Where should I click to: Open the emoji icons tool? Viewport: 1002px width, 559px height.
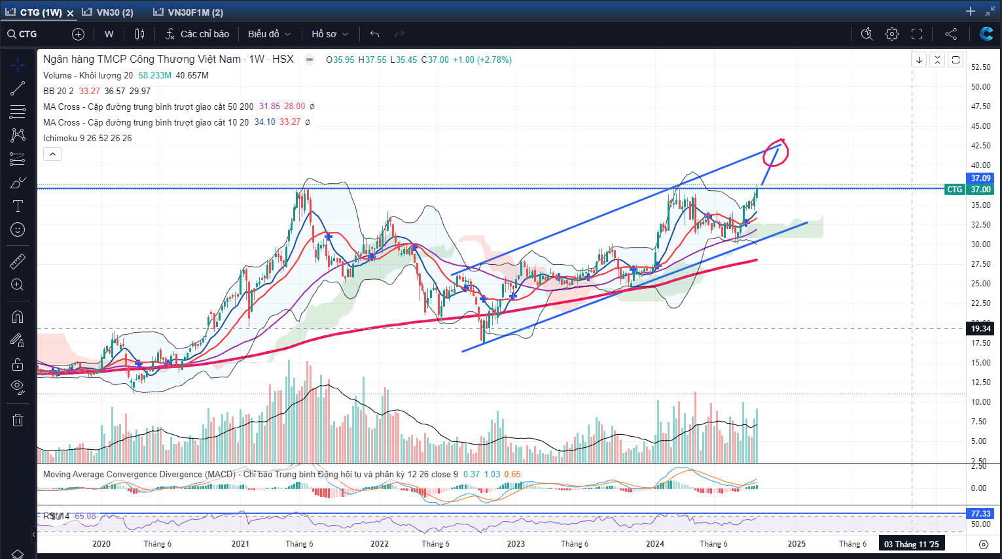(18, 229)
